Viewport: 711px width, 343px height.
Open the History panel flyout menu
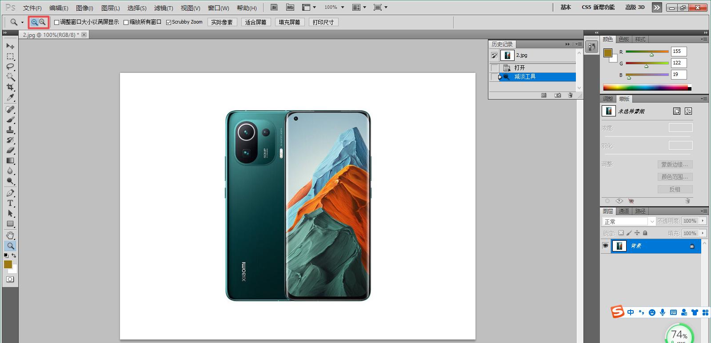[578, 44]
